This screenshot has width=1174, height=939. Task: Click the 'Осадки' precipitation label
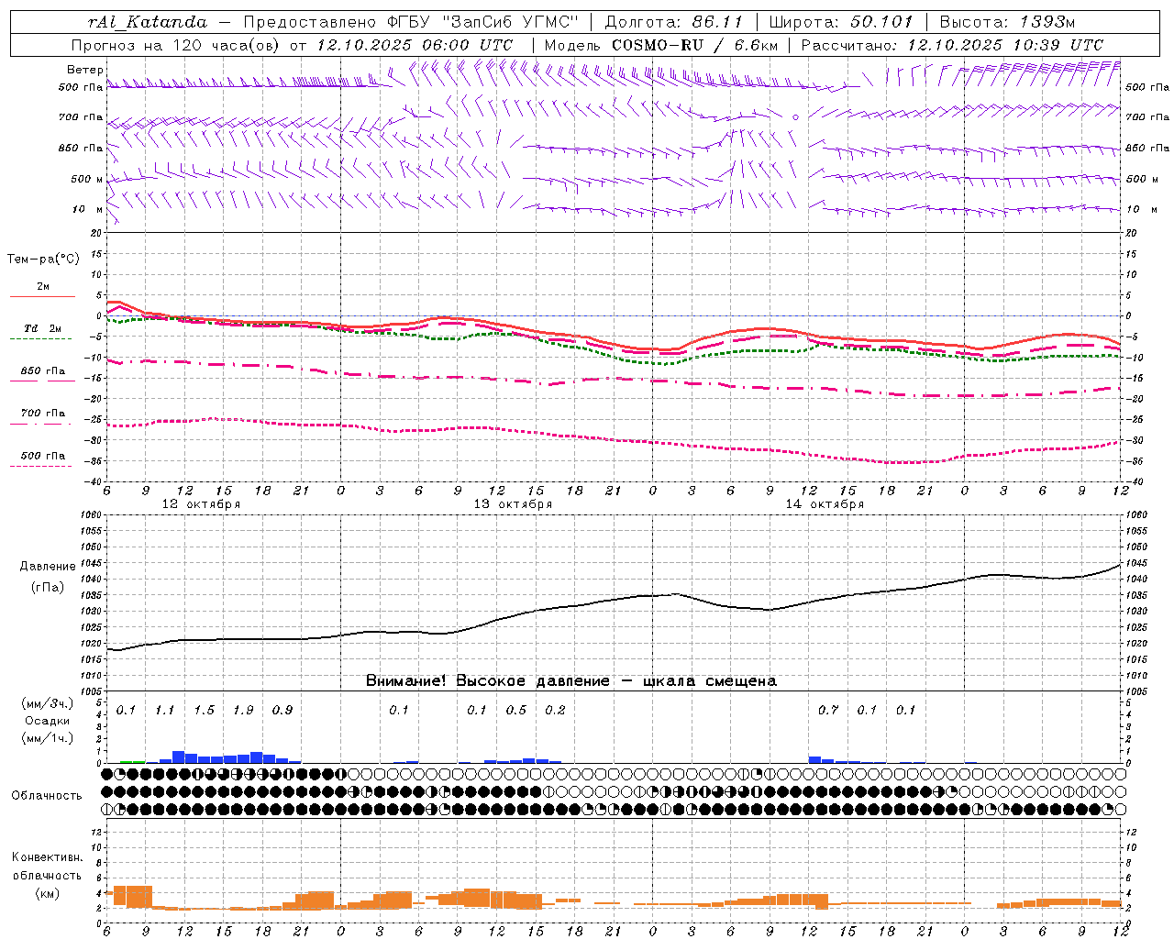(x=48, y=721)
